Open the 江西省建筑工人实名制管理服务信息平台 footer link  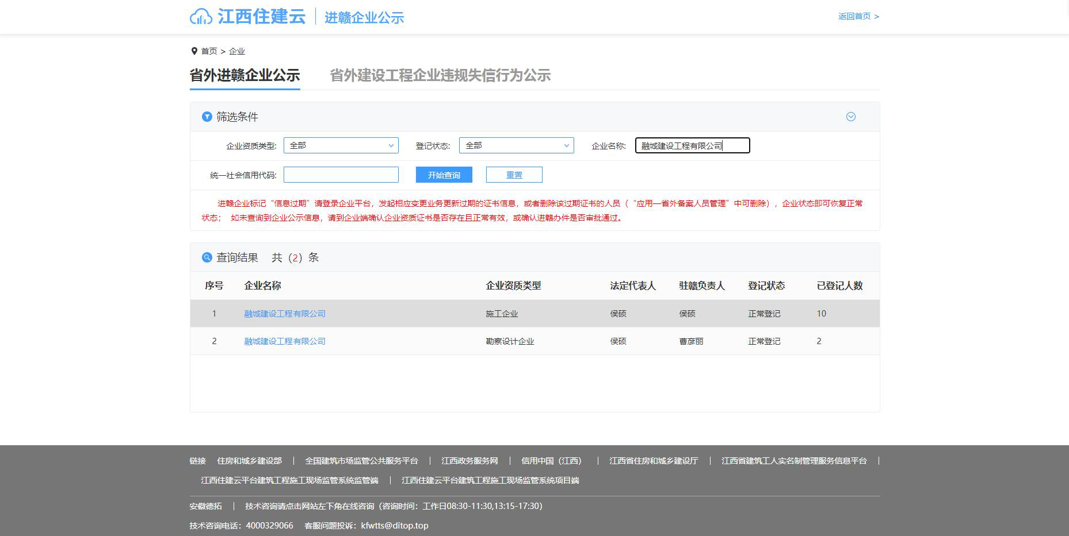pos(794,461)
